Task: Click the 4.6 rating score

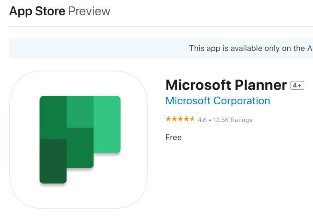Action: click(202, 120)
